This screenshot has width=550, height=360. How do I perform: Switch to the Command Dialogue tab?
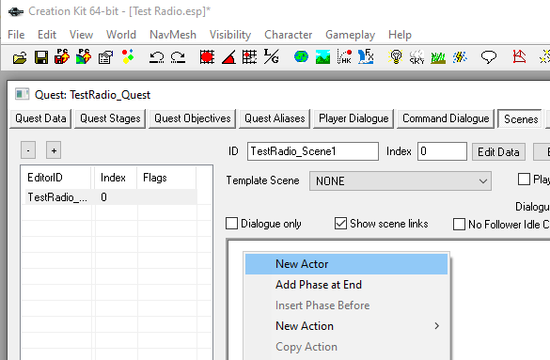[446, 118]
